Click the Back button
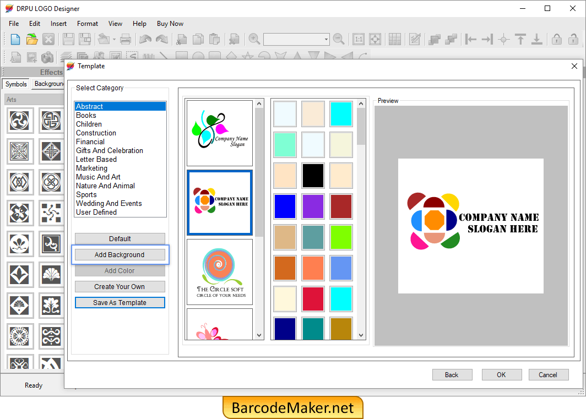Screen dimensions: 586x419 point(452,374)
